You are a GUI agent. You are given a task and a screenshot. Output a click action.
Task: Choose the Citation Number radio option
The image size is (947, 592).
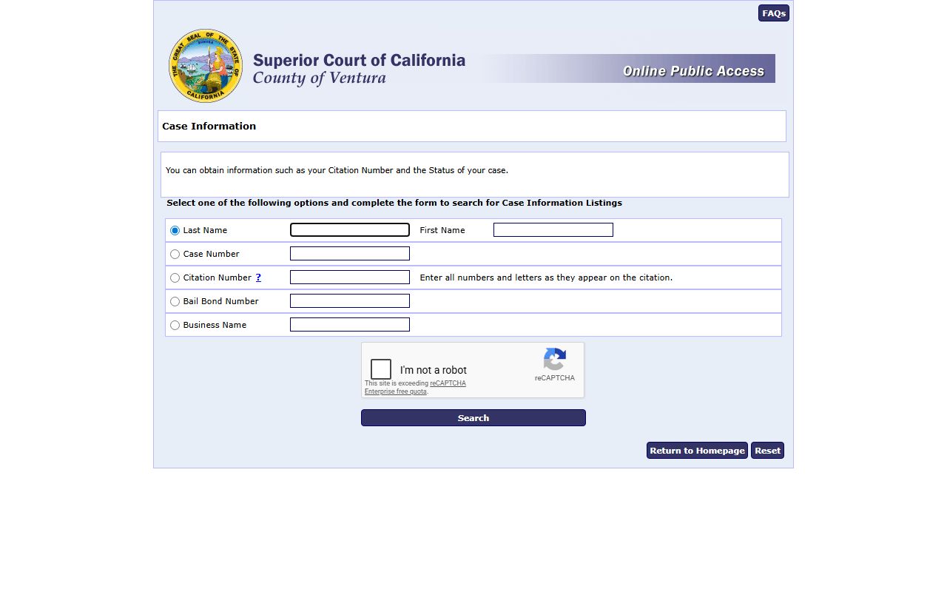click(175, 278)
